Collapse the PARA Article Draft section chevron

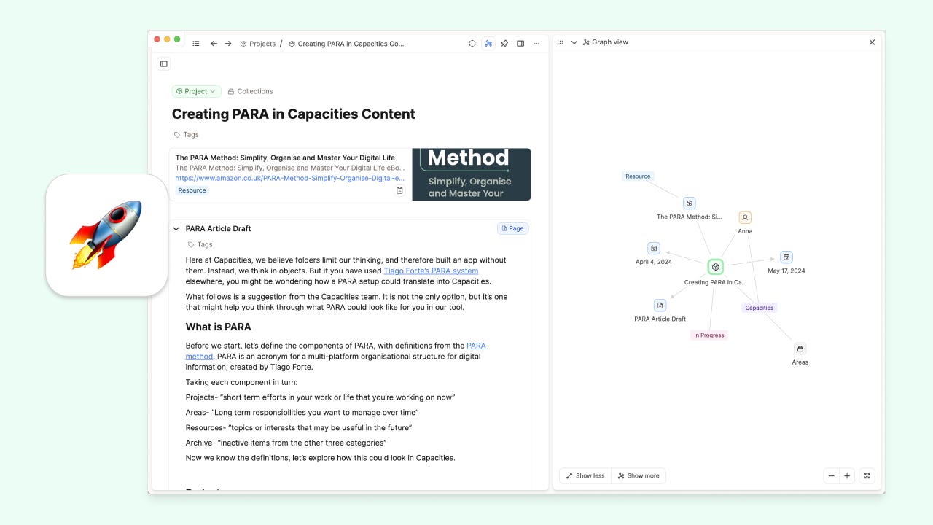176,227
